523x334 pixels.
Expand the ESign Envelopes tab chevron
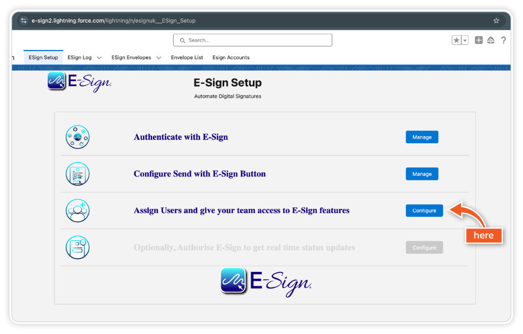[x=159, y=58]
